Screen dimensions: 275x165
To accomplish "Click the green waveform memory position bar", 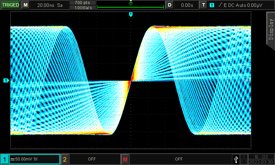I will 130,6.
